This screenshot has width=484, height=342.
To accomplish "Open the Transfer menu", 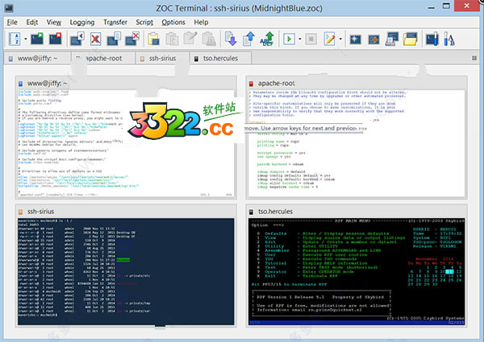I will coord(115,23).
